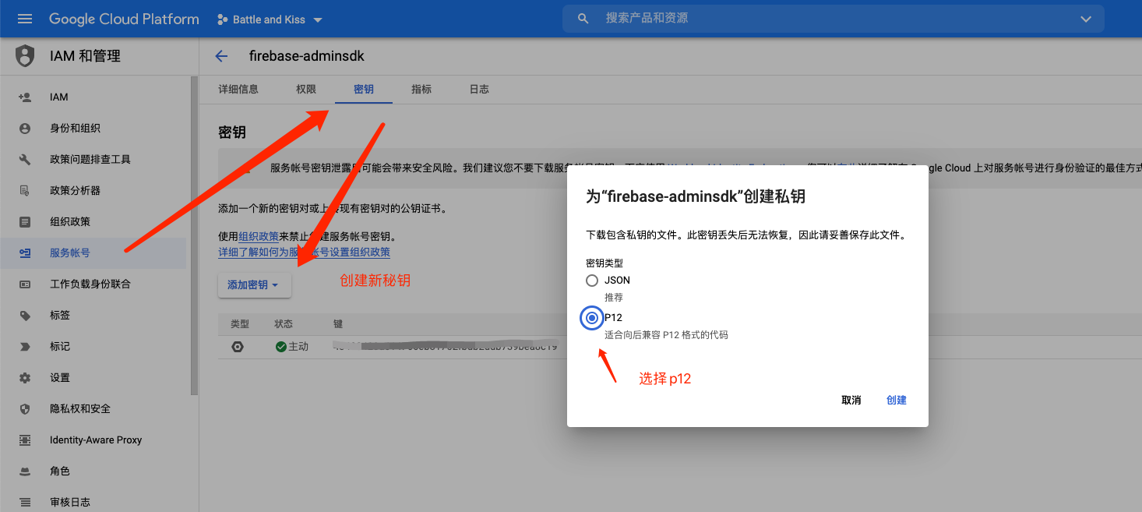Click the green 主动 status check icon

pos(280,347)
